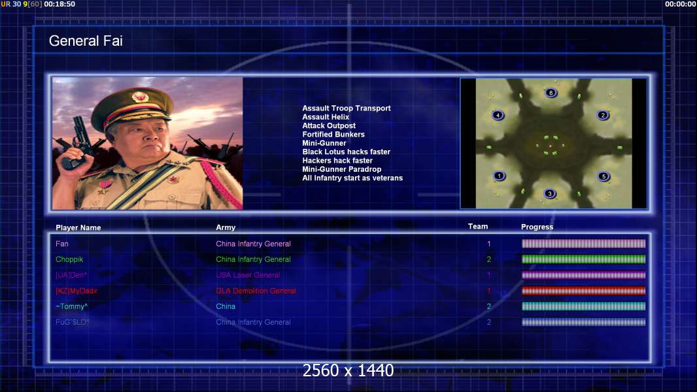Image resolution: width=697 pixels, height=392 pixels.
Task: Click Assault Helix ability text
Action: [326, 117]
